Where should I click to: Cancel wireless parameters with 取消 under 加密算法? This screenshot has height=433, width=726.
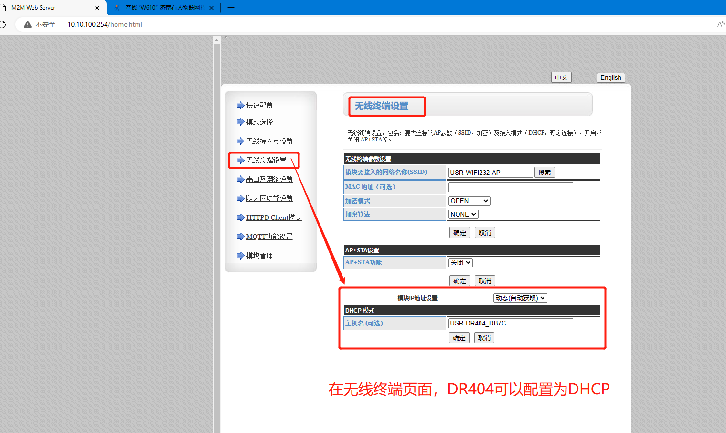(485, 233)
